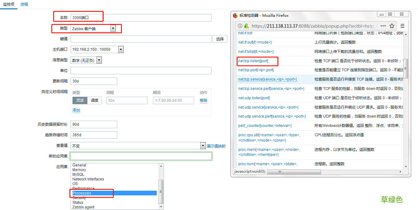Switch to the 监控项 tab
The width and height of the screenshot is (418, 210).
tap(8, 4)
